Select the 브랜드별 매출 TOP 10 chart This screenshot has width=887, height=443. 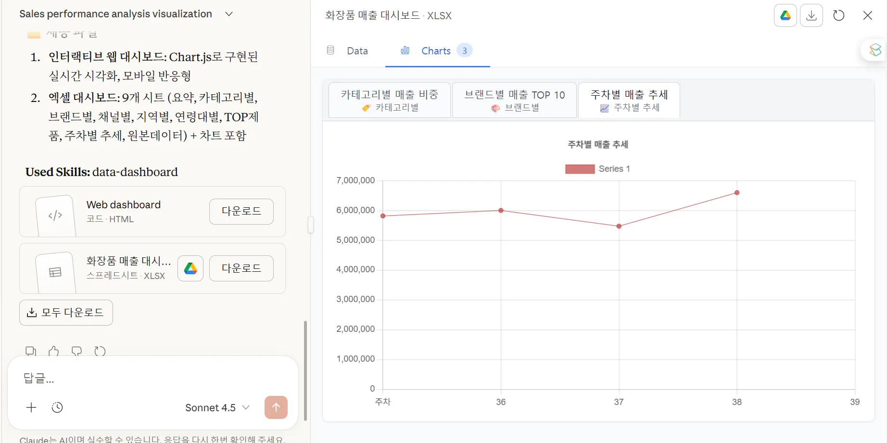[514, 100]
